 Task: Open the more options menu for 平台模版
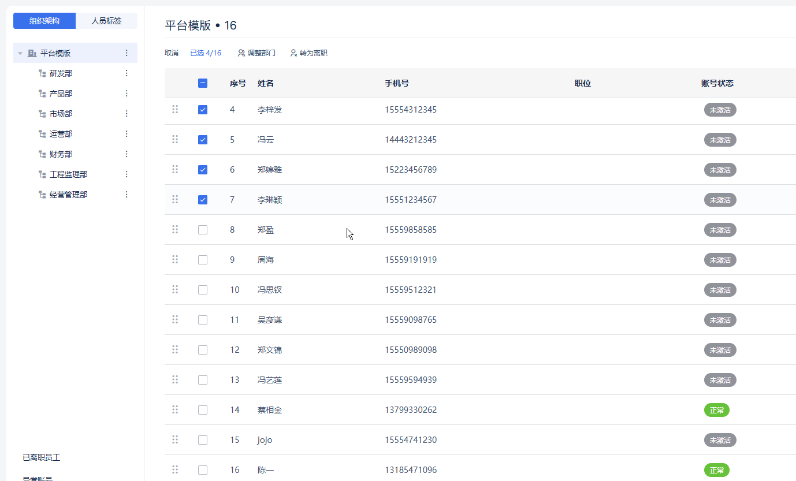click(127, 53)
